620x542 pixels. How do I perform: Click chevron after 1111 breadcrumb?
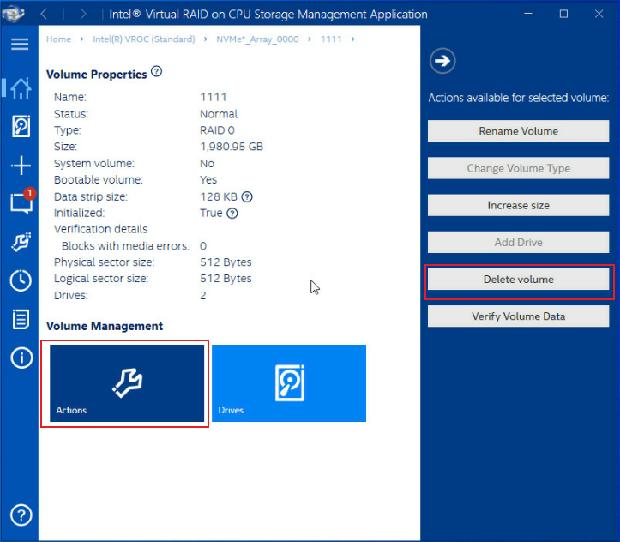353,39
